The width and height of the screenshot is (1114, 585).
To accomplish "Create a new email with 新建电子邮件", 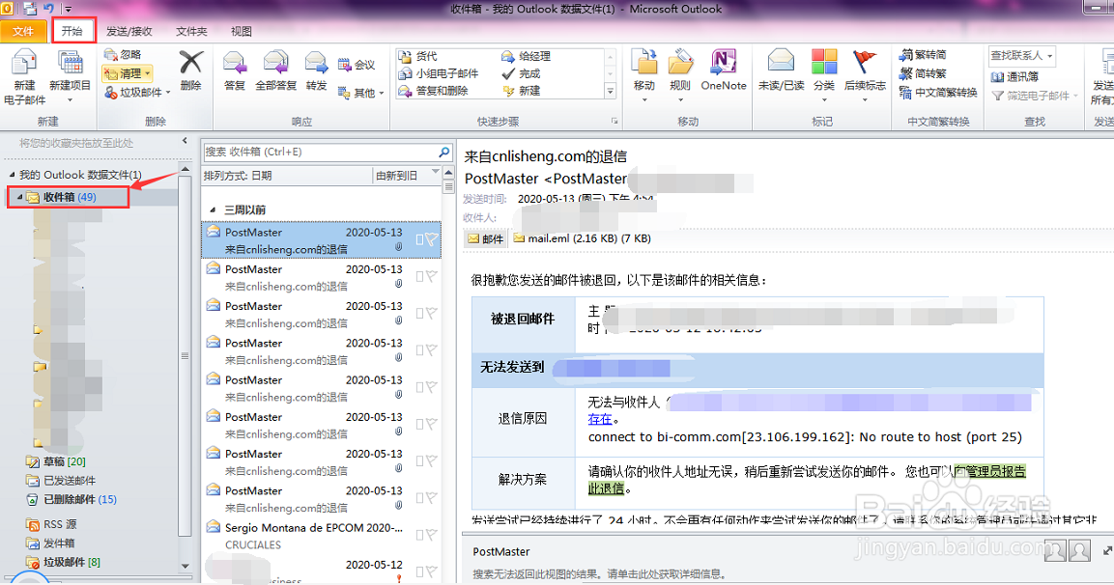I will coord(24,78).
